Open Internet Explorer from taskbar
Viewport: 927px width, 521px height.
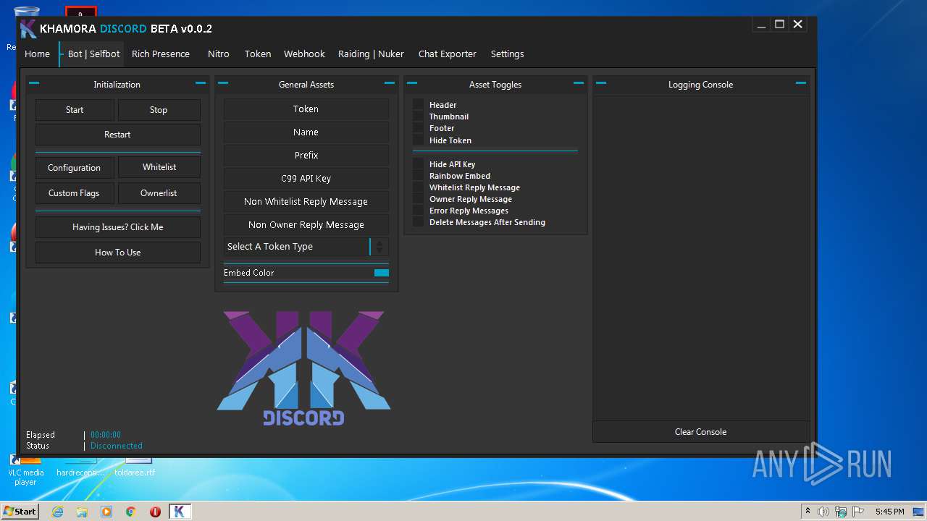click(57, 512)
